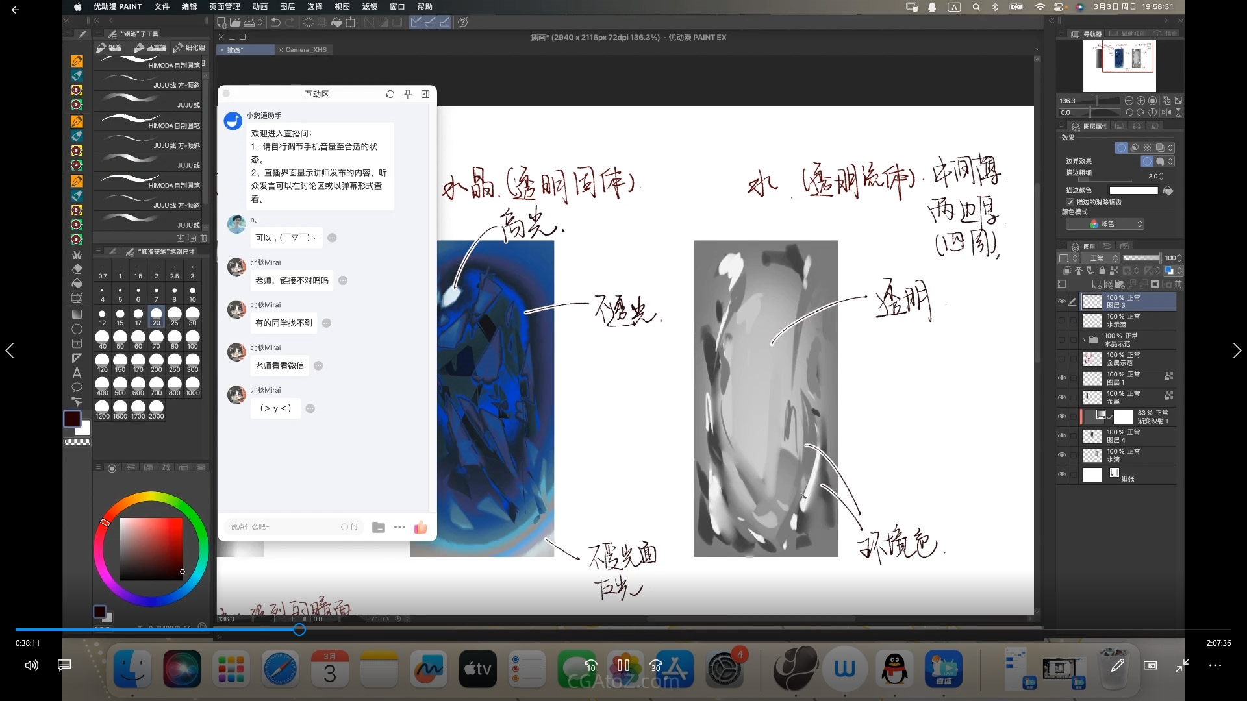Show the hidden 水示范 layer
The image size is (1247, 701).
(1062, 321)
